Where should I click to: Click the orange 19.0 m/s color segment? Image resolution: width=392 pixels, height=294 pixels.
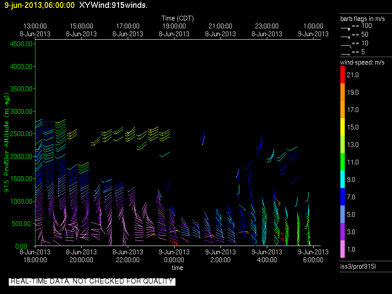click(x=343, y=92)
